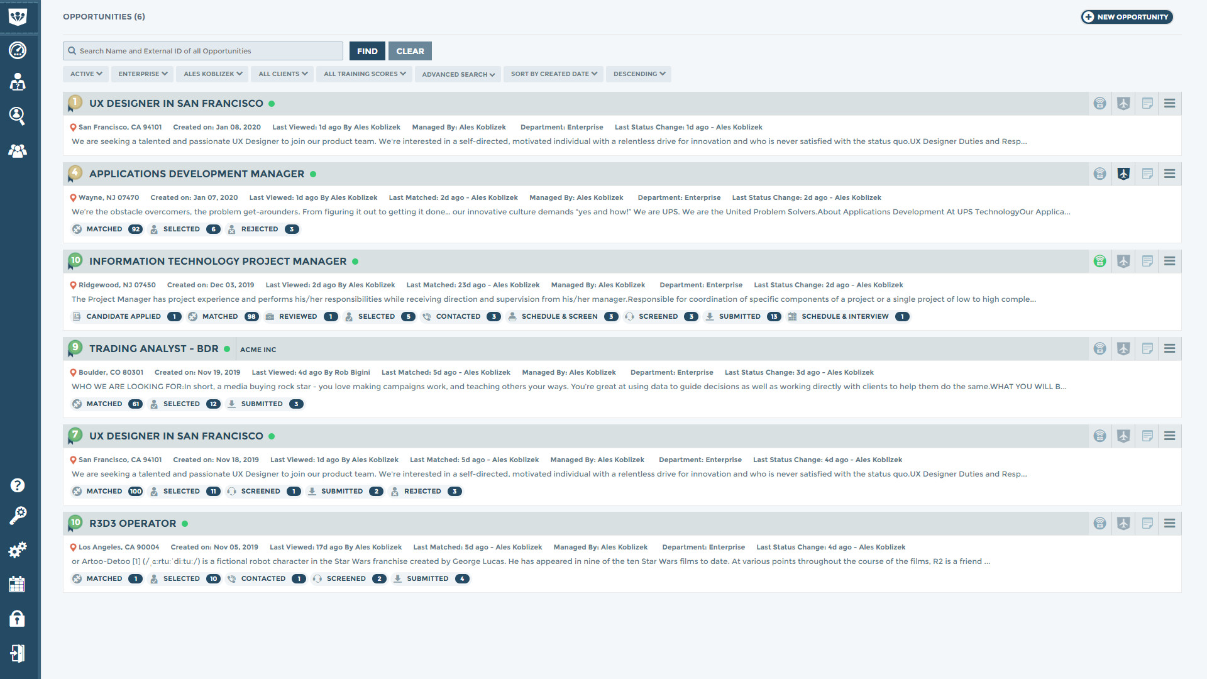Open the dashboard gauge icon in sidebar

(x=18, y=50)
